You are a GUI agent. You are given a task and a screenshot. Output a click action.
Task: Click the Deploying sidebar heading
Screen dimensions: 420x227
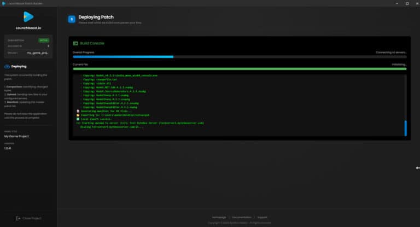[19, 67]
